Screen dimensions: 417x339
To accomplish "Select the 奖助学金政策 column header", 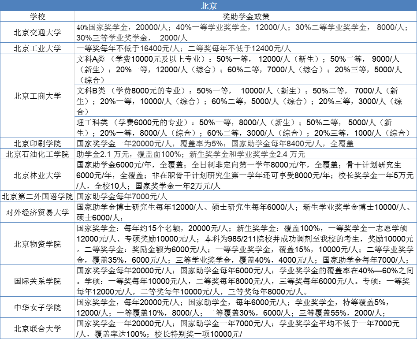I will tap(246, 16).
